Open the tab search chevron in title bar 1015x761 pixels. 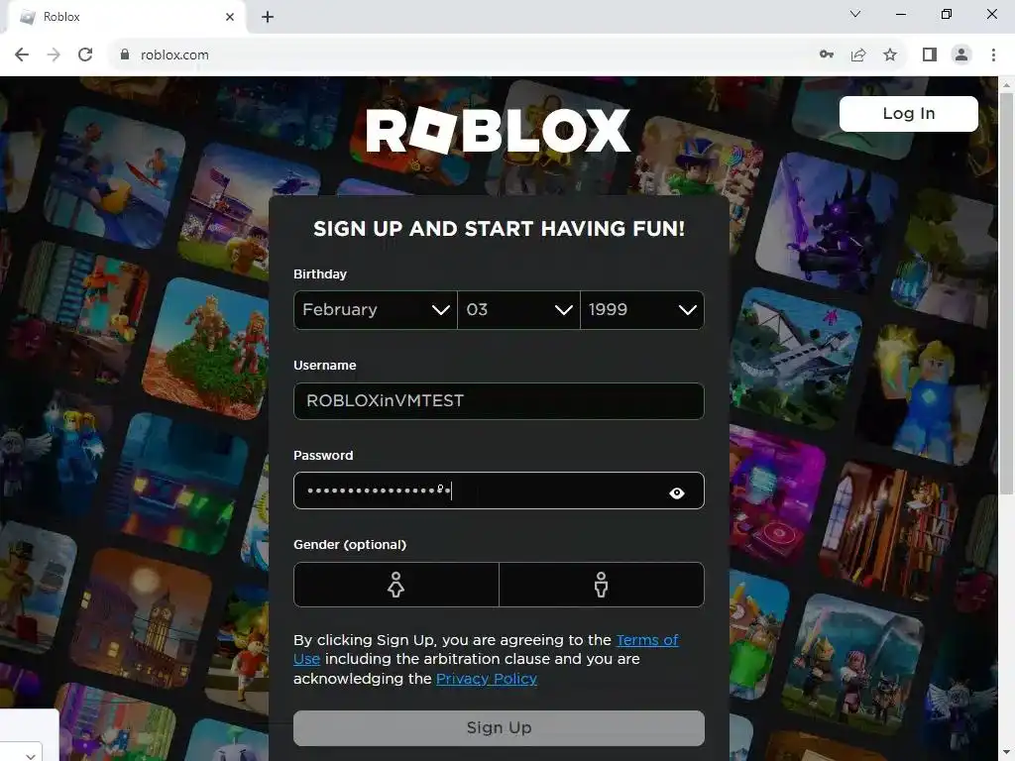[855, 14]
